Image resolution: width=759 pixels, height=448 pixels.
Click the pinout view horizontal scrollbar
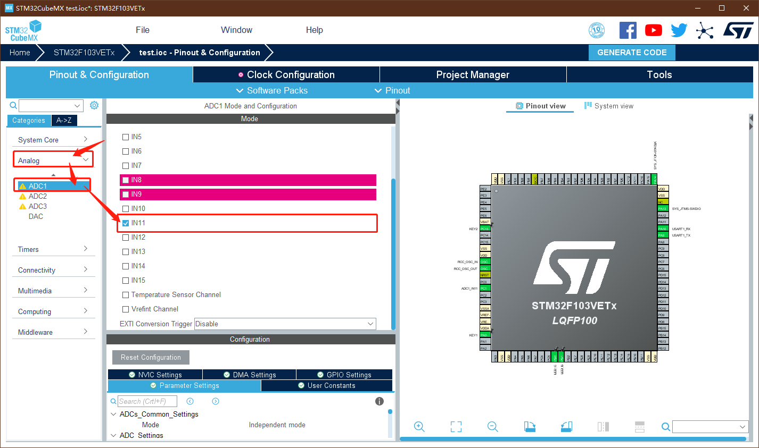pyautogui.click(x=573, y=439)
